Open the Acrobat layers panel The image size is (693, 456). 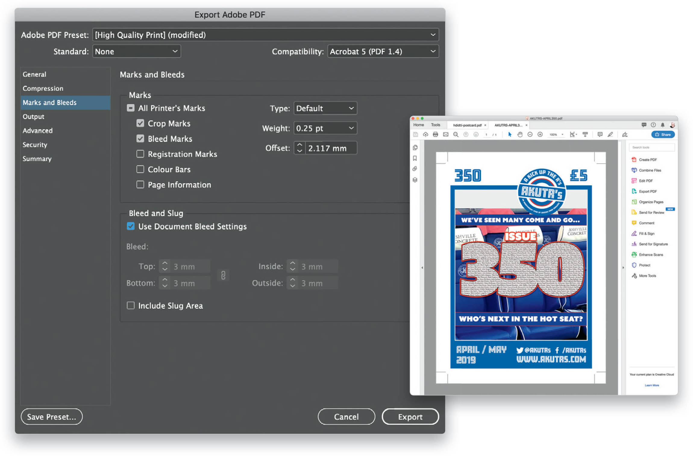(415, 180)
